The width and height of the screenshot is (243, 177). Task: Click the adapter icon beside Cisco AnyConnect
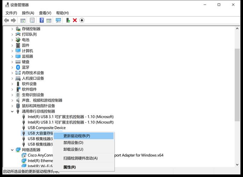[24, 155]
